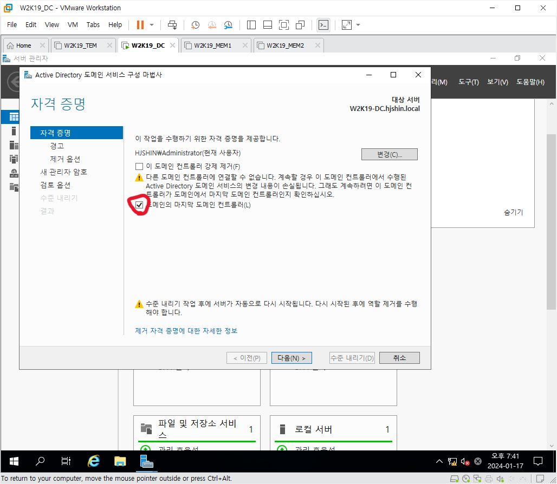557x484 pixels.
Task: Open Task View on taskbar
Action: 66,461
